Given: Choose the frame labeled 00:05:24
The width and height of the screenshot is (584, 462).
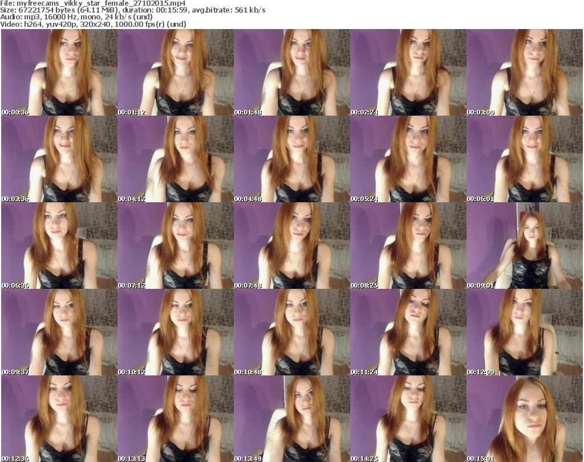Looking at the screenshot, I should [x=408, y=159].
